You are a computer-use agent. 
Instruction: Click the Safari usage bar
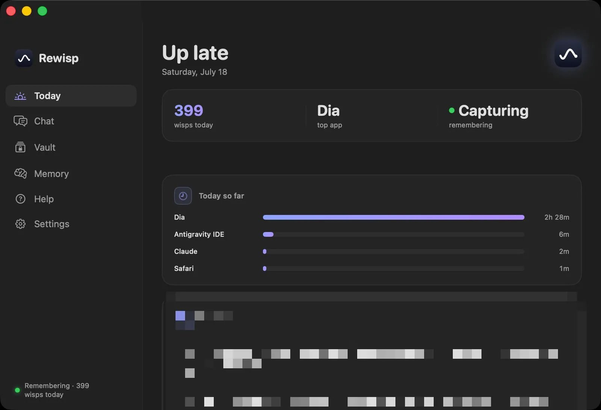pyautogui.click(x=394, y=269)
